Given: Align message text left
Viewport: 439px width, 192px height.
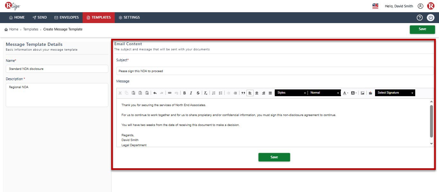Looking at the screenshot, I should pyautogui.click(x=250, y=93).
